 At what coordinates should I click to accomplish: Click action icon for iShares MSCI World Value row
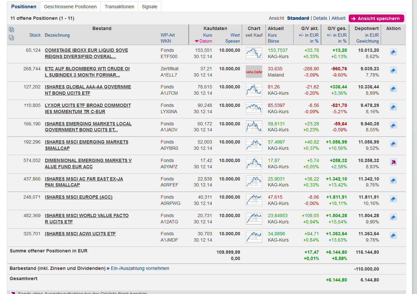[x=393, y=217]
